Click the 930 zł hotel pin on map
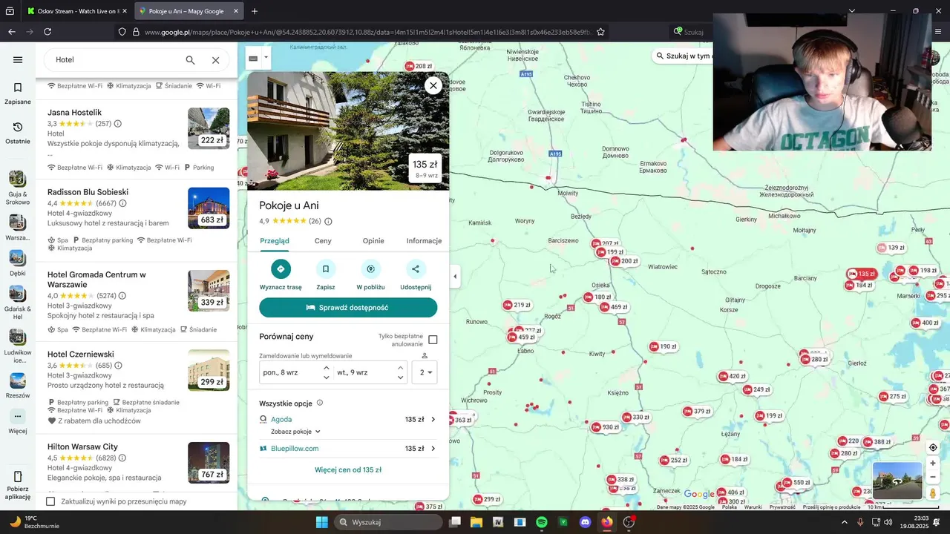This screenshot has height=534, width=950. click(606, 427)
